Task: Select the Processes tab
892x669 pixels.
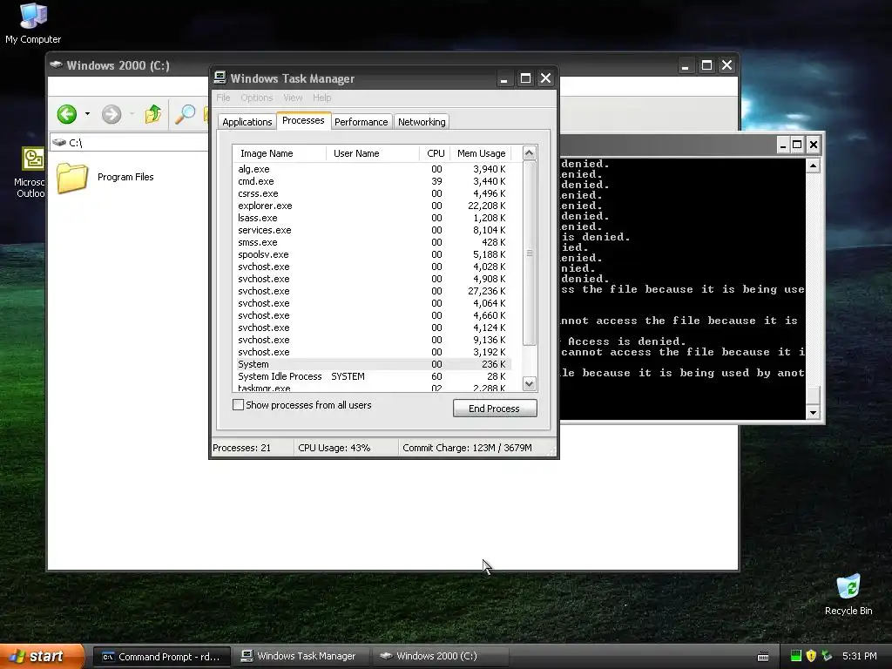Action: (303, 120)
